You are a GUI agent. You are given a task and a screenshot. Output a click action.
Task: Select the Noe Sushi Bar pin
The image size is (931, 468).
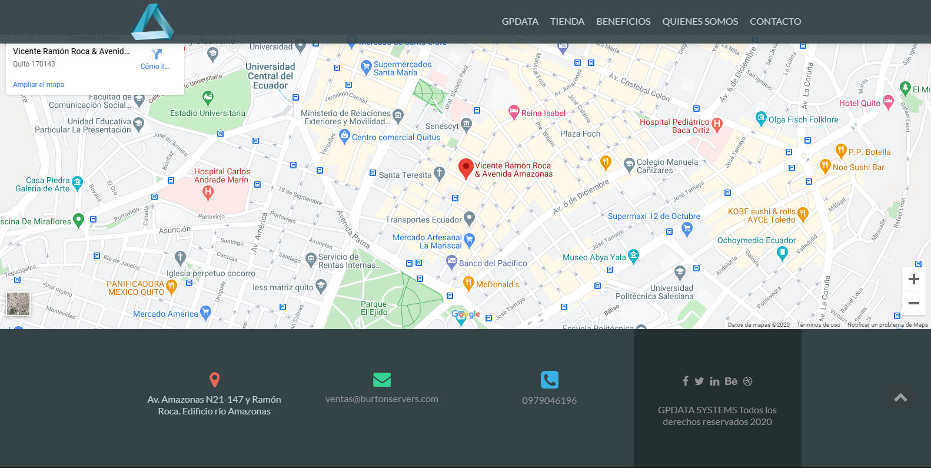tap(825, 165)
